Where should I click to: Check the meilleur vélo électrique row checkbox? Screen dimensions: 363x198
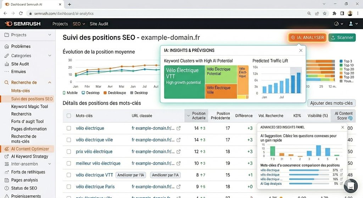click(x=69, y=163)
